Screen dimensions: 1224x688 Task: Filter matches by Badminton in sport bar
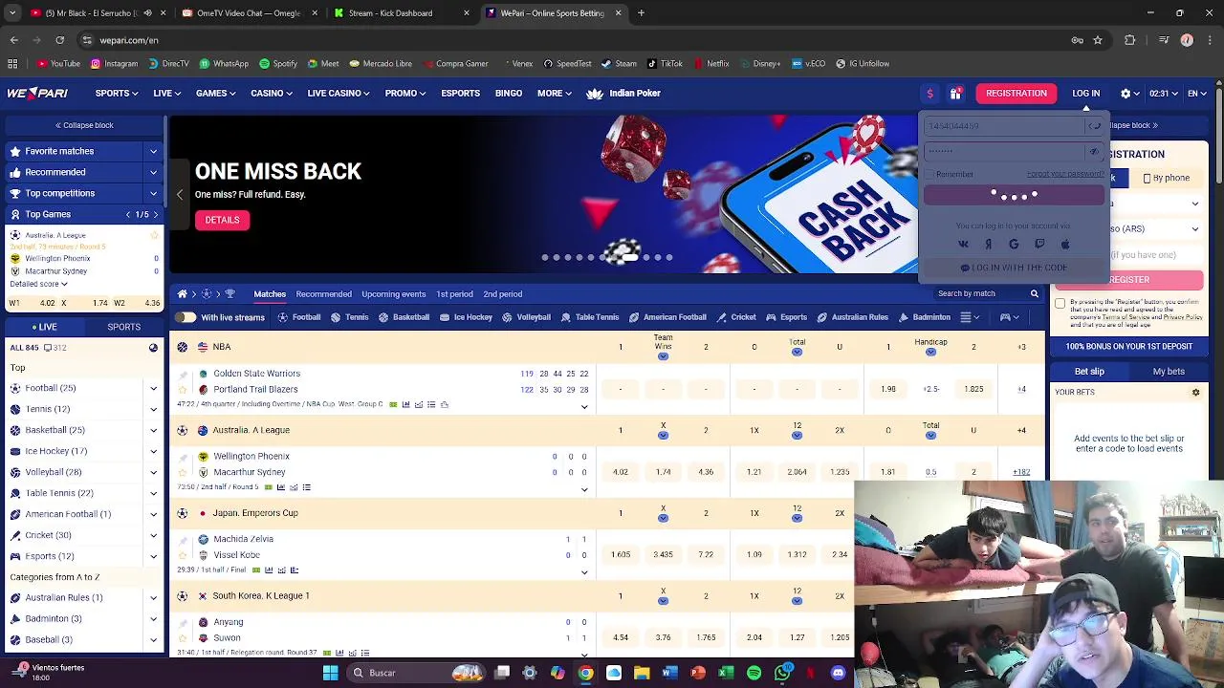(x=925, y=317)
